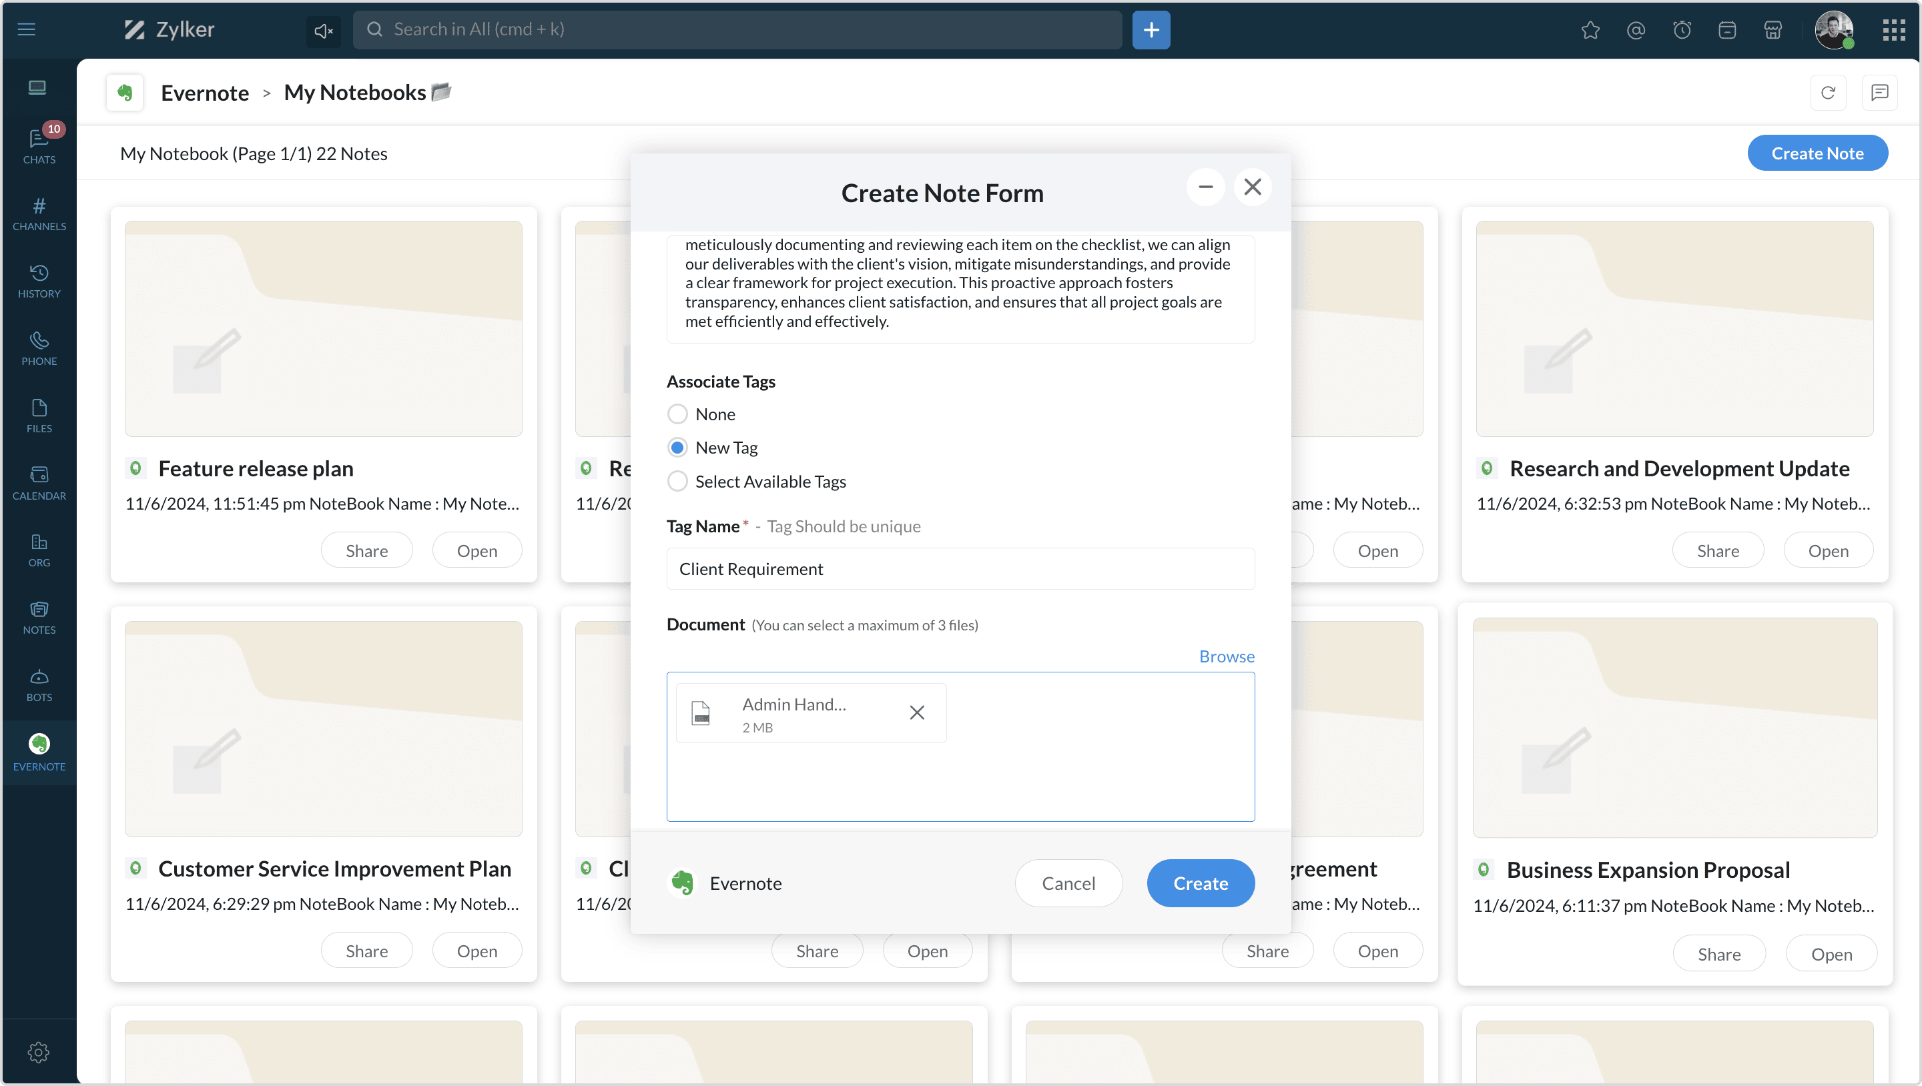Select the New Tag radio option
This screenshot has height=1086, width=1922.
tap(677, 448)
